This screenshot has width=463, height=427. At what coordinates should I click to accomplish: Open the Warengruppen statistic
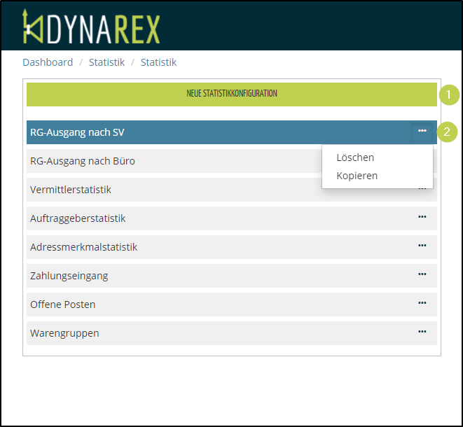tap(64, 333)
